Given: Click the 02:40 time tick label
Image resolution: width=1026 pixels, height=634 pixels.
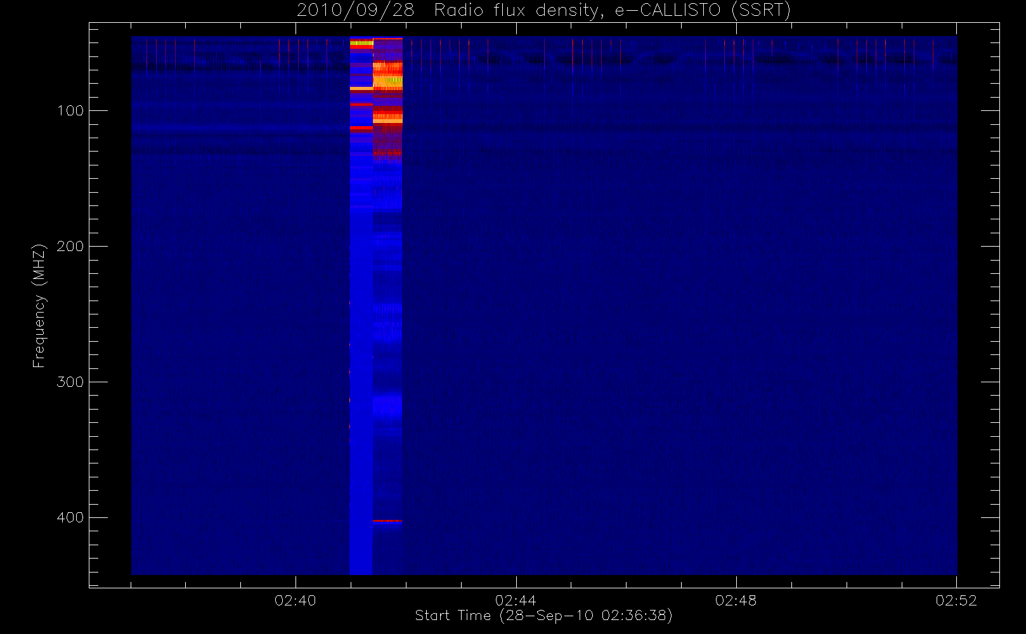Looking at the screenshot, I should 295,600.
